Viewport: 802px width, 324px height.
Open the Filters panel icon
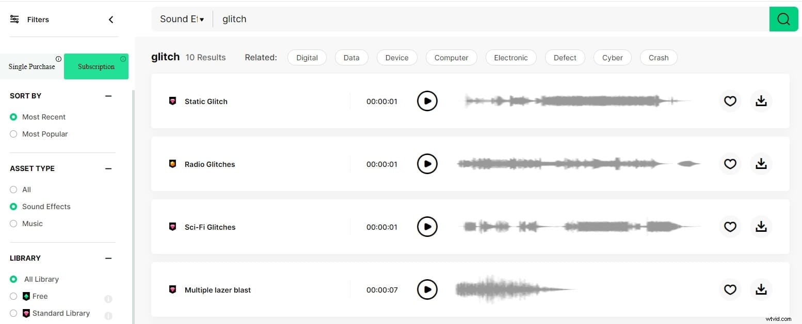(14, 19)
